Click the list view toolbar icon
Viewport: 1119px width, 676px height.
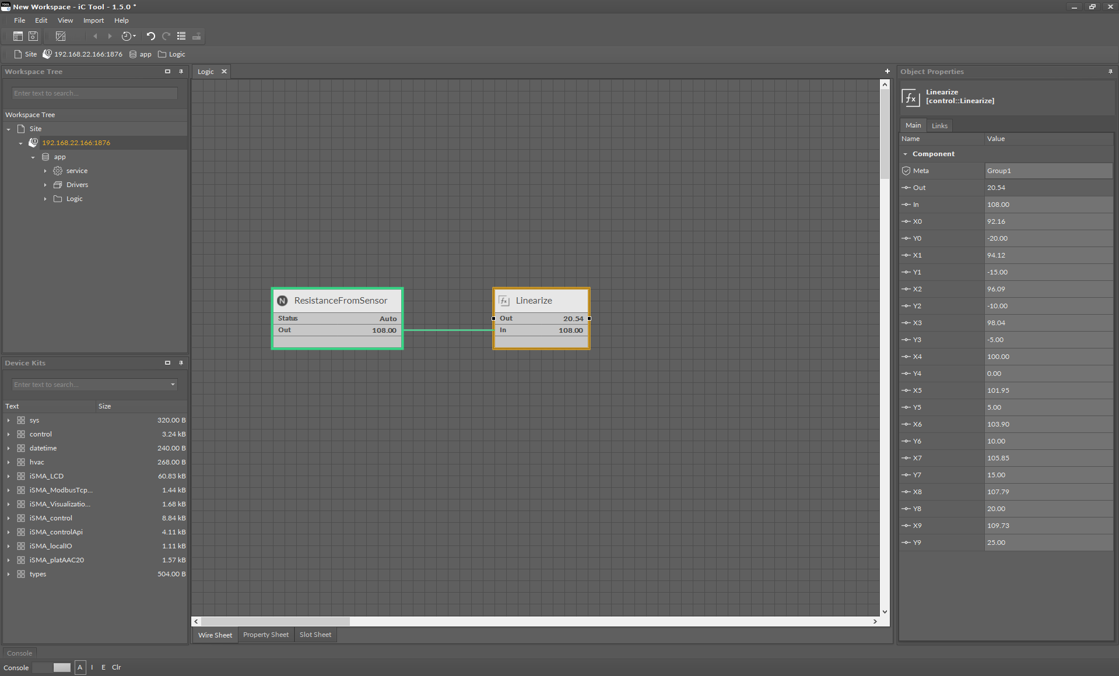coord(181,36)
